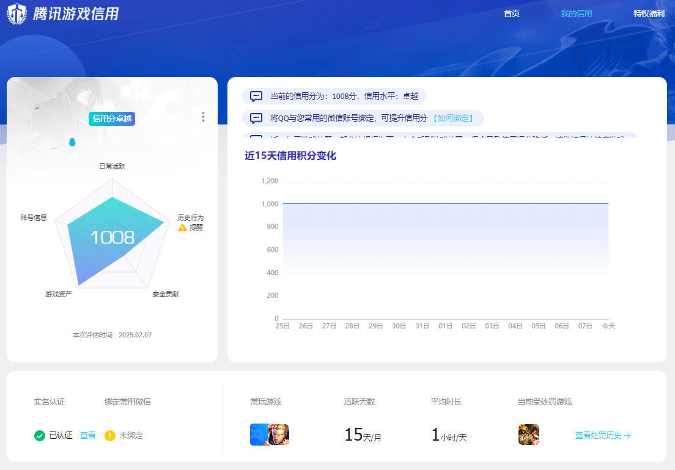Click the blue gamepad game icon under 常玩游戏
This screenshot has height=470, width=675.
click(259, 435)
